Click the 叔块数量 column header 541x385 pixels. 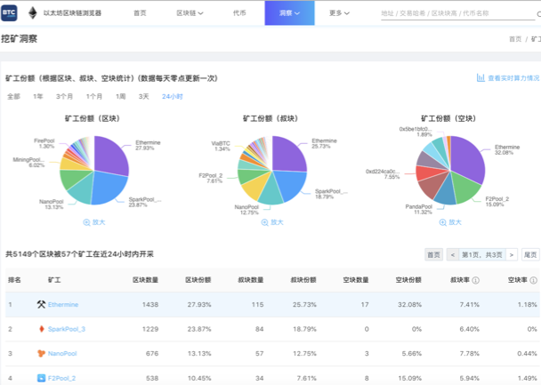(x=251, y=280)
